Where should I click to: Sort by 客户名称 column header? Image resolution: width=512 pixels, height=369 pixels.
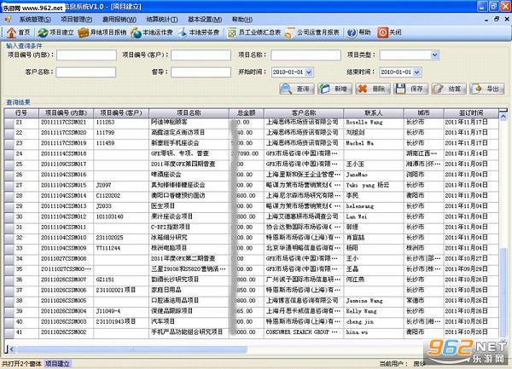click(x=304, y=113)
